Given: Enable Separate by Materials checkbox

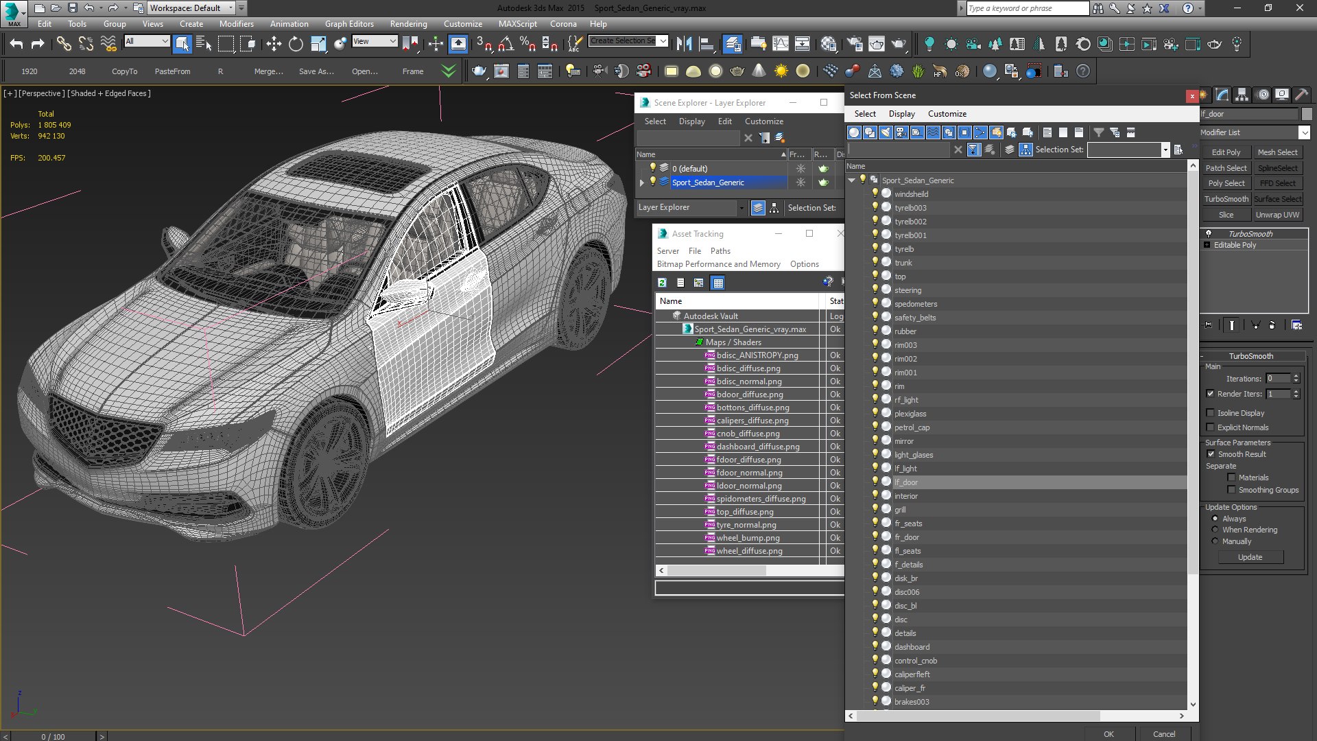Looking at the screenshot, I should 1231,478.
